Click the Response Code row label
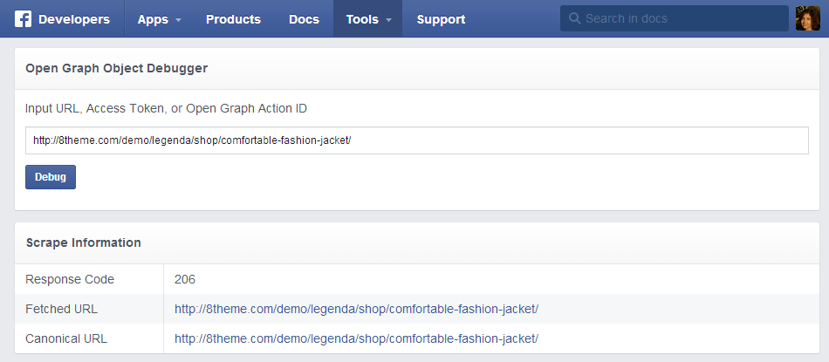829x362 pixels. point(70,279)
